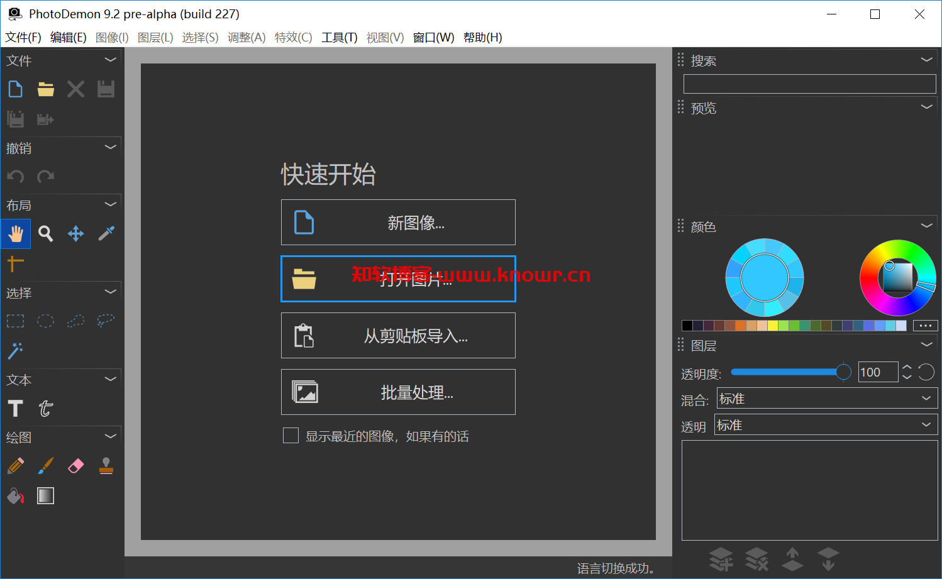
Task: Collapse the 布局 panel section
Action: (111, 204)
